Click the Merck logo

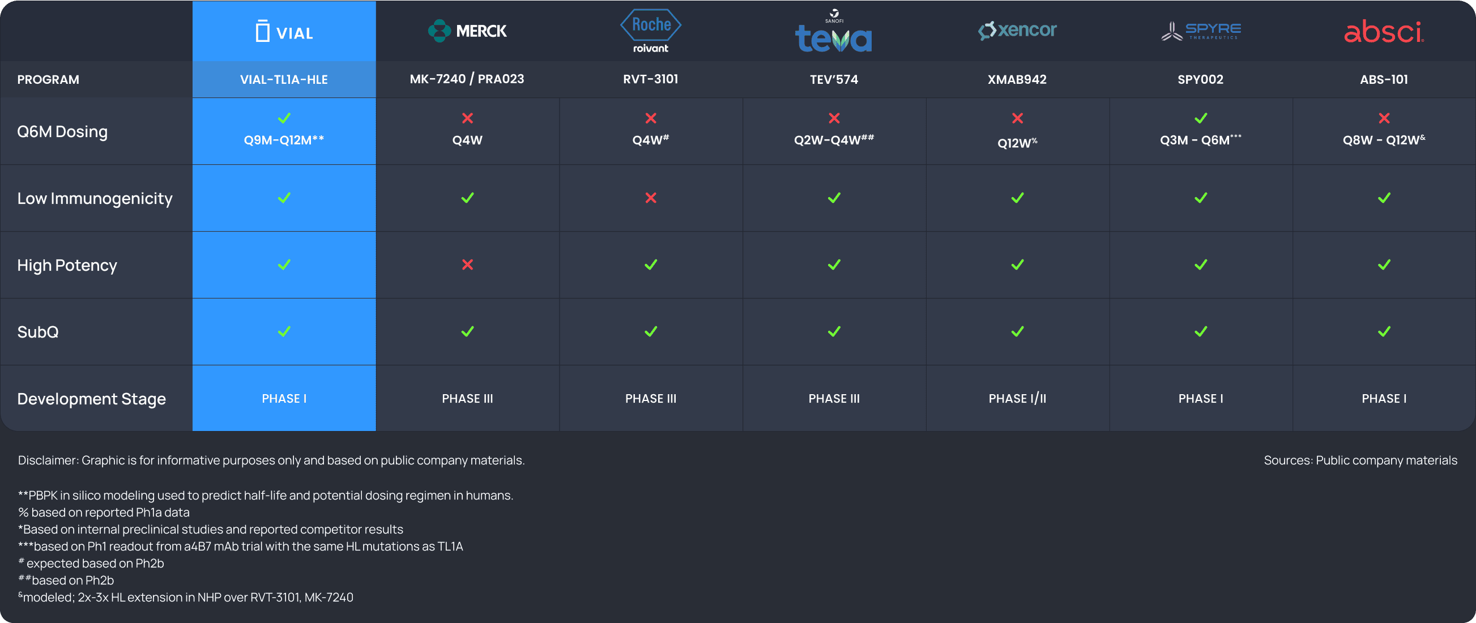click(x=467, y=31)
